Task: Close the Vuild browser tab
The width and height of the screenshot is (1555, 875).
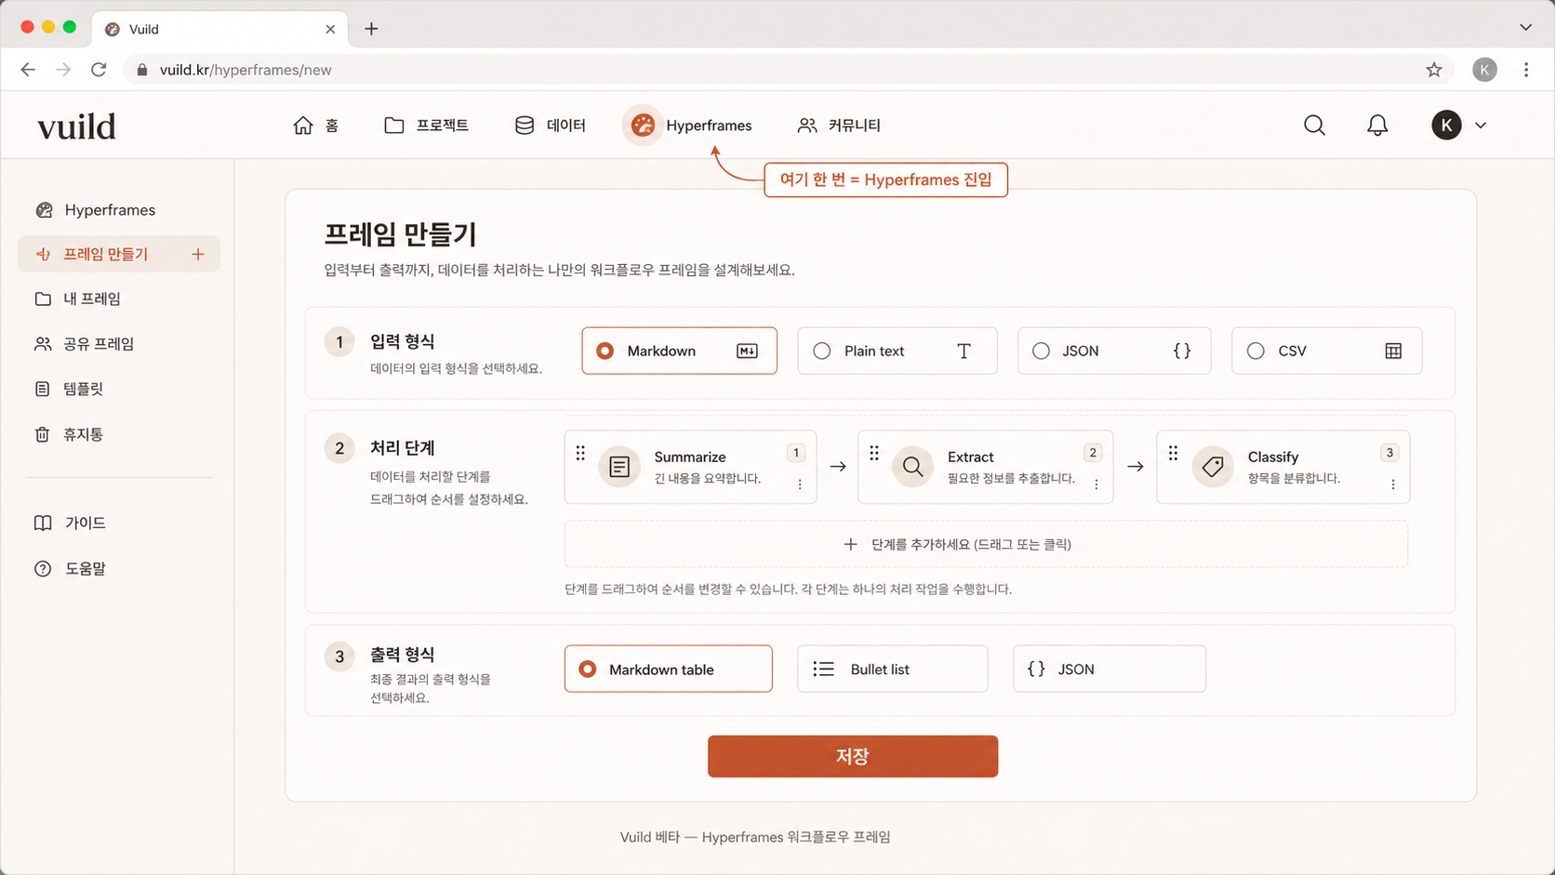Action: pos(330,29)
